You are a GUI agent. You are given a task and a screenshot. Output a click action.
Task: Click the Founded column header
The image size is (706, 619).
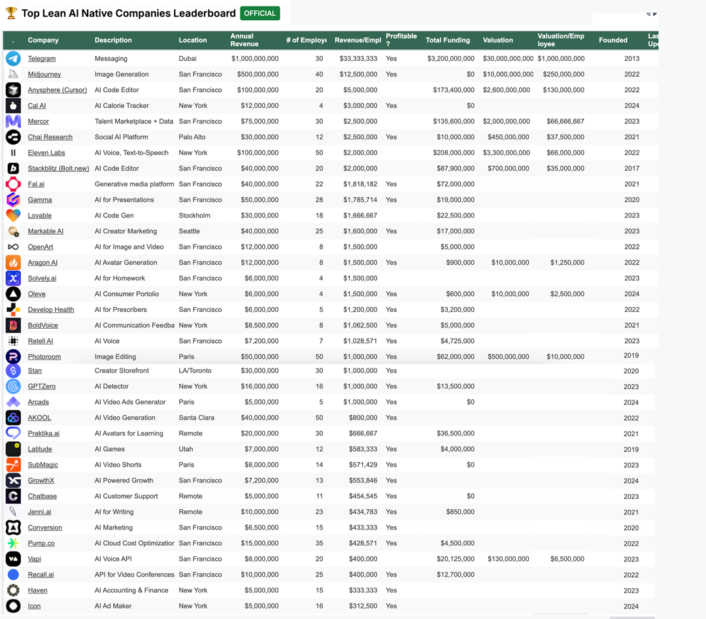(x=613, y=40)
